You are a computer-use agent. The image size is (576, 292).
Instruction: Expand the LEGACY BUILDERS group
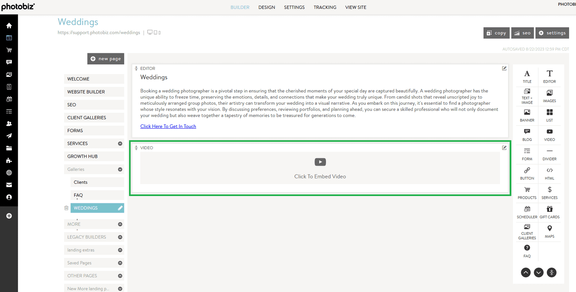point(120,237)
